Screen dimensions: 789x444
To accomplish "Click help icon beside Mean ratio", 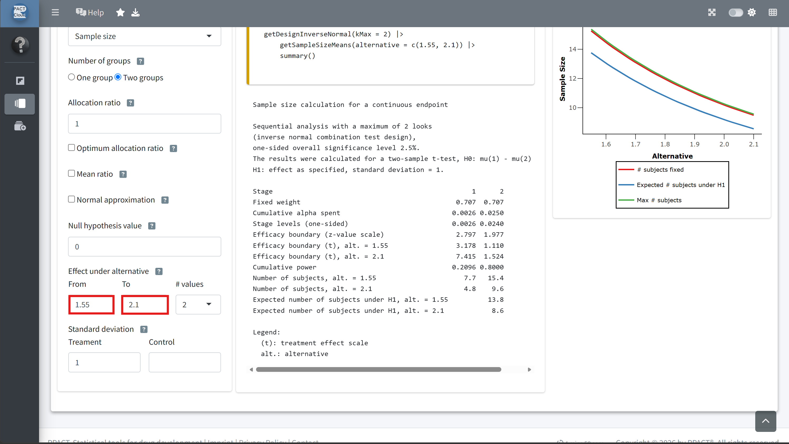I will tap(123, 174).
